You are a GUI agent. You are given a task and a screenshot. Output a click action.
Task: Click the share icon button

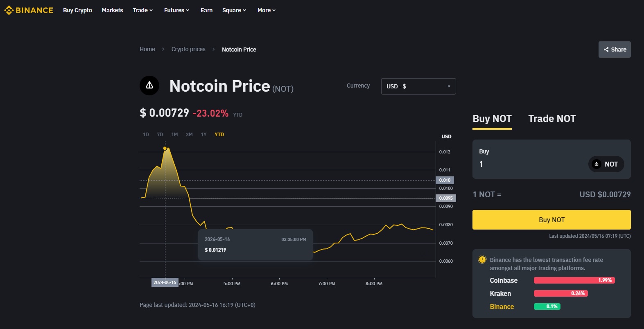(615, 50)
